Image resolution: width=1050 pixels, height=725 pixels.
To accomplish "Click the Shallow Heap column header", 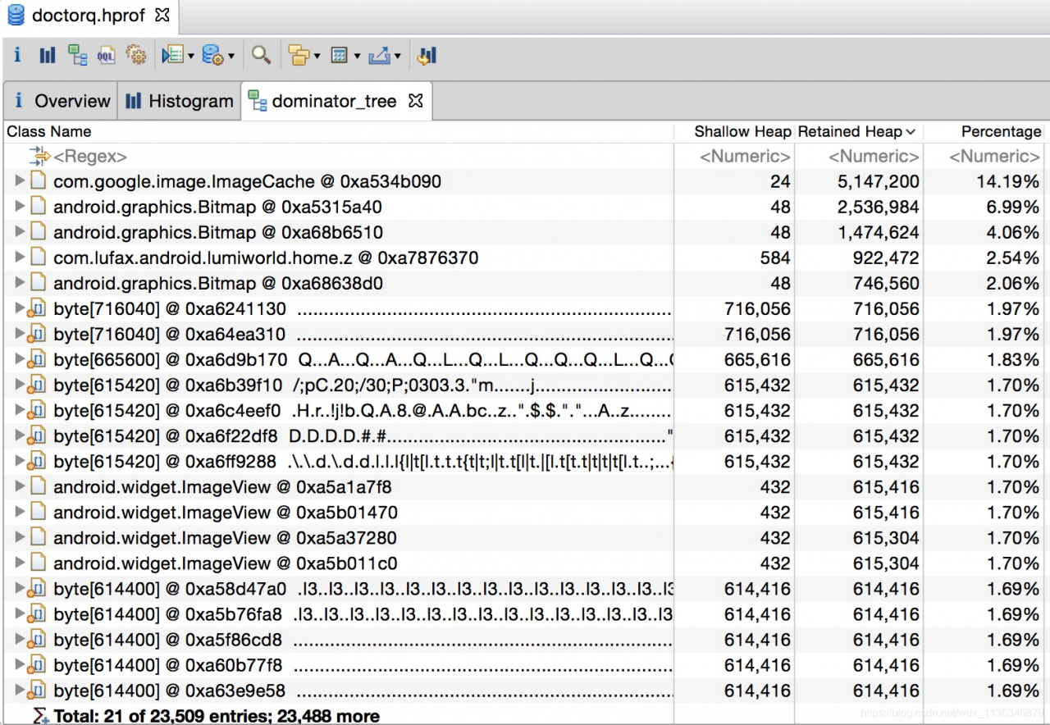I will coord(742,131).
